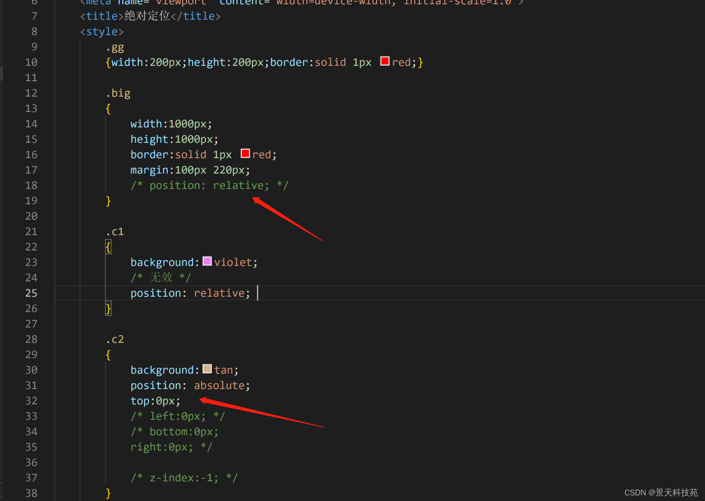Click the closing brace on line 19
The width and height of the screenshot is (705, 501).
108,201
